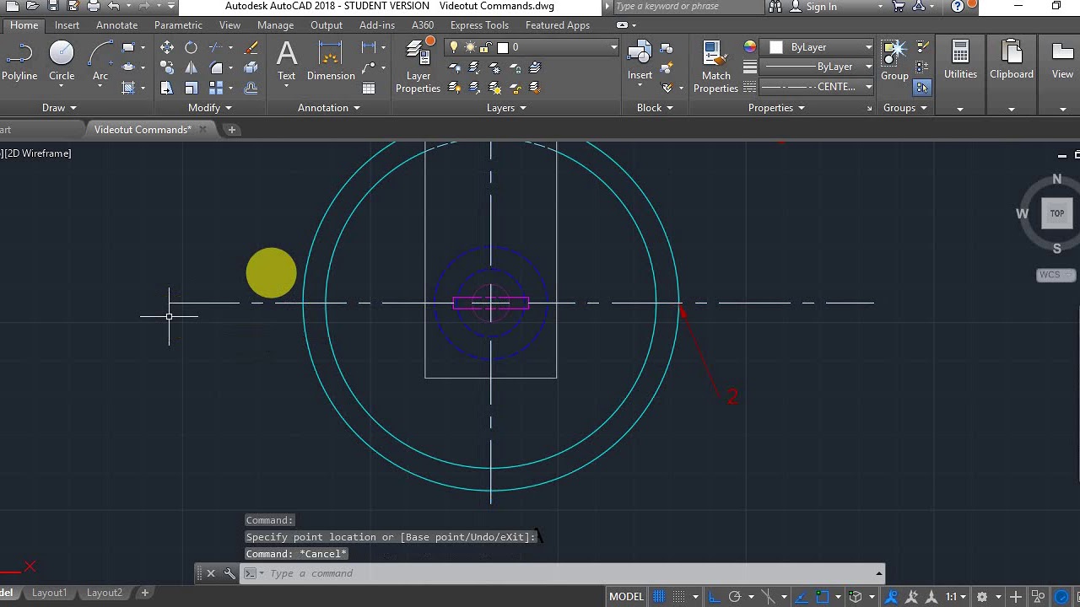Expand the Annotation panel
The height and width of the screenshot is (607, 1080).
pyautogui.click(x=329, y=108)
